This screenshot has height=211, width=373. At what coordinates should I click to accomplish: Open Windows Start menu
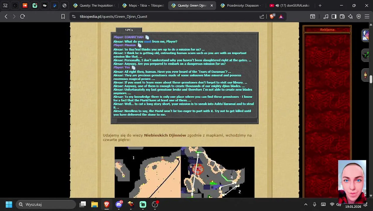coord(9,204)
